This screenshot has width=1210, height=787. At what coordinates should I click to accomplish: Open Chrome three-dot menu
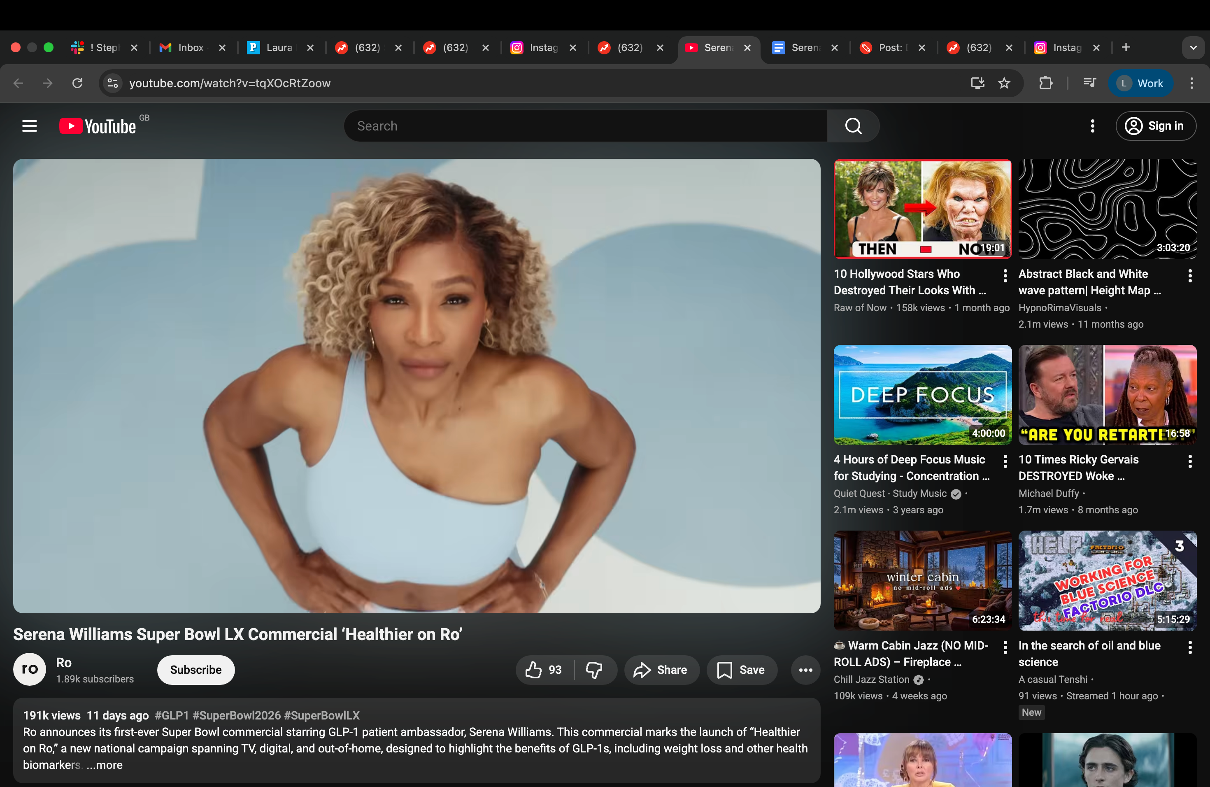tap(1191, 83)
